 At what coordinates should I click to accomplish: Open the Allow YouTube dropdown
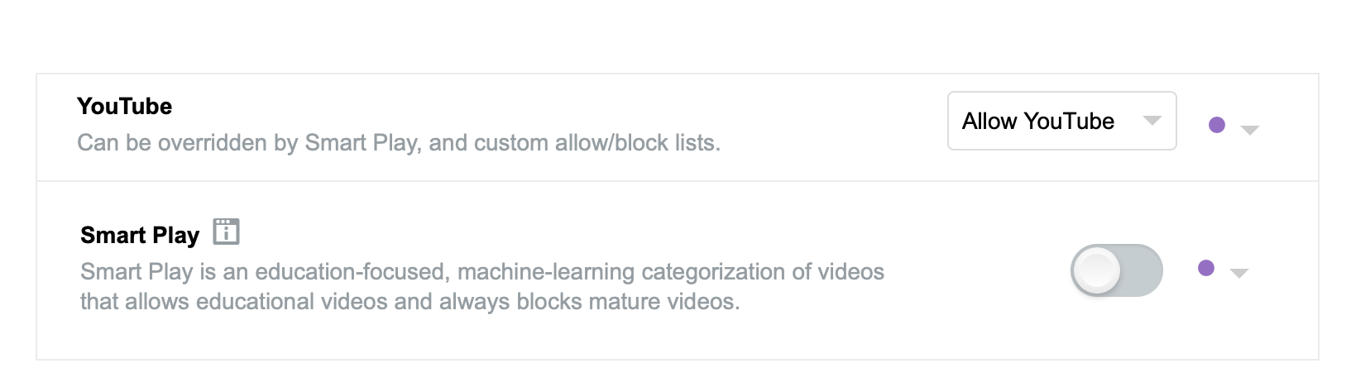1061,121
